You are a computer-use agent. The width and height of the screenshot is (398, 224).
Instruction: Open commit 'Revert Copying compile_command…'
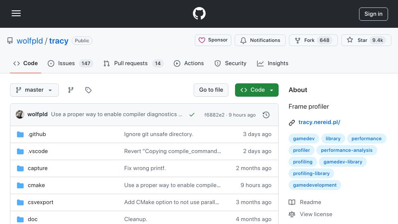click(x=172, y=151)
